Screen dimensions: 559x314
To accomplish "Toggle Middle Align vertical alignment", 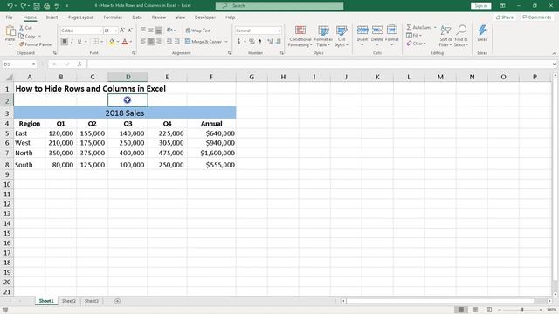I will point(151,31).
